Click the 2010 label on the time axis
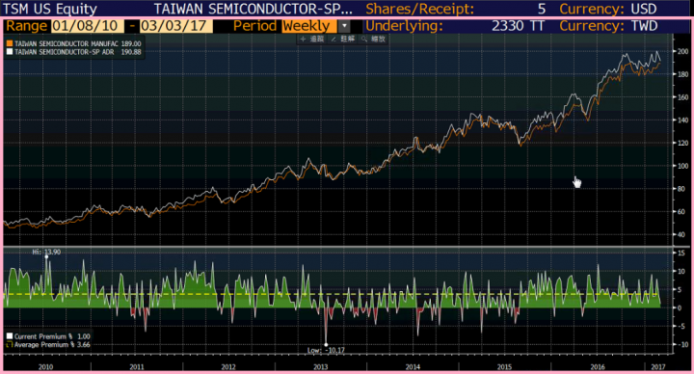 click(x=45, y=367)
